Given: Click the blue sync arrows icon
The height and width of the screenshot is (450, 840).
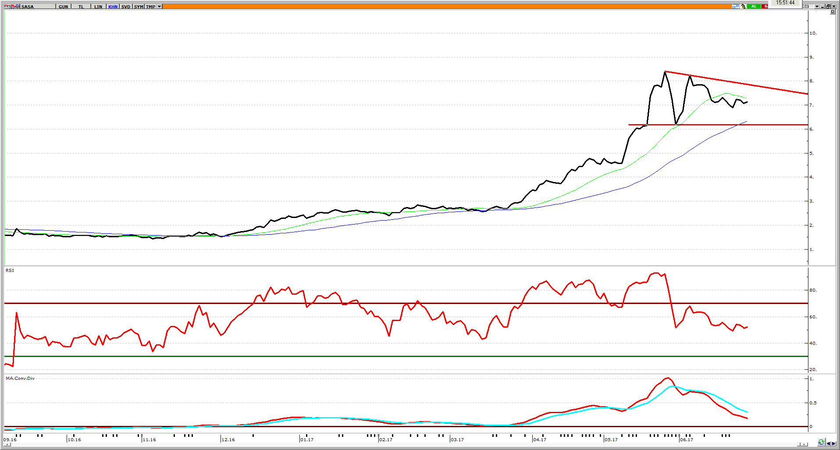Looking at the screenshot, I should 736,6.
